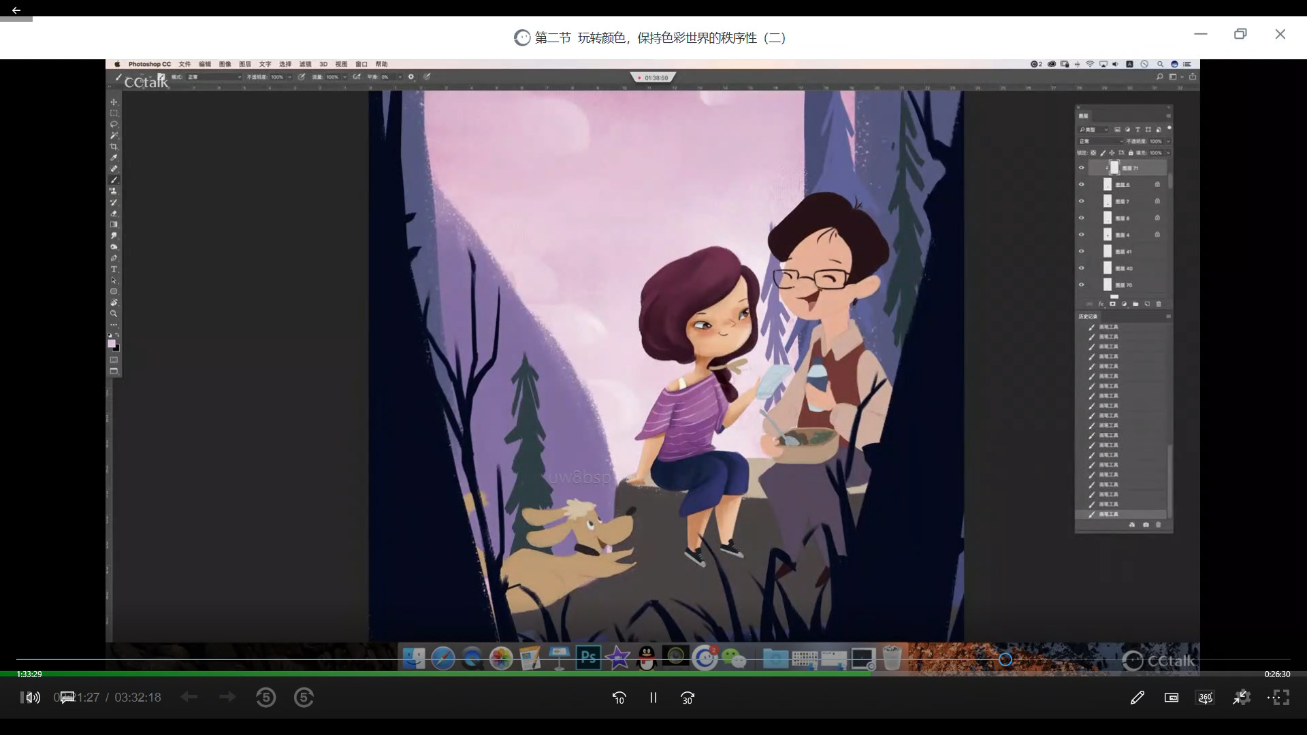Click the new group folder icon
Viewport: 1307px width, 735px height.
[x=1135, y=304]
